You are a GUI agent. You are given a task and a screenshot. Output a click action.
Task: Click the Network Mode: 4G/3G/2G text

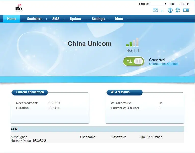(x=29, y=141)
